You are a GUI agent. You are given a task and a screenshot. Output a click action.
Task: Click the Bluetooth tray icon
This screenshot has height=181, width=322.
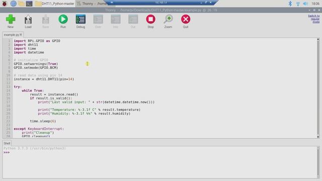click(x=290, y=4)
